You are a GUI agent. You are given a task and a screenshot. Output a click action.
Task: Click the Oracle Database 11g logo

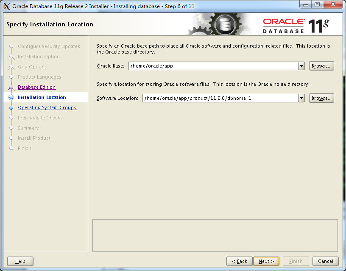tap(296, 26)
